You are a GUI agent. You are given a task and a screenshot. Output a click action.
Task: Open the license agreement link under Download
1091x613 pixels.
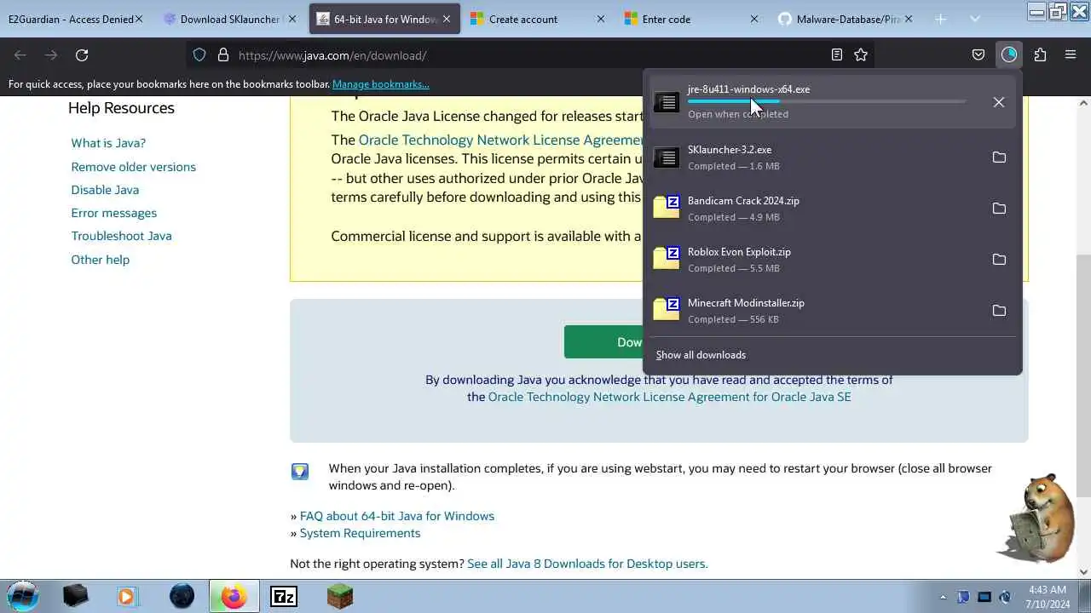point(669,397)
